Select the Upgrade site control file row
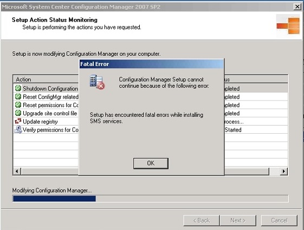 [151, 113]
